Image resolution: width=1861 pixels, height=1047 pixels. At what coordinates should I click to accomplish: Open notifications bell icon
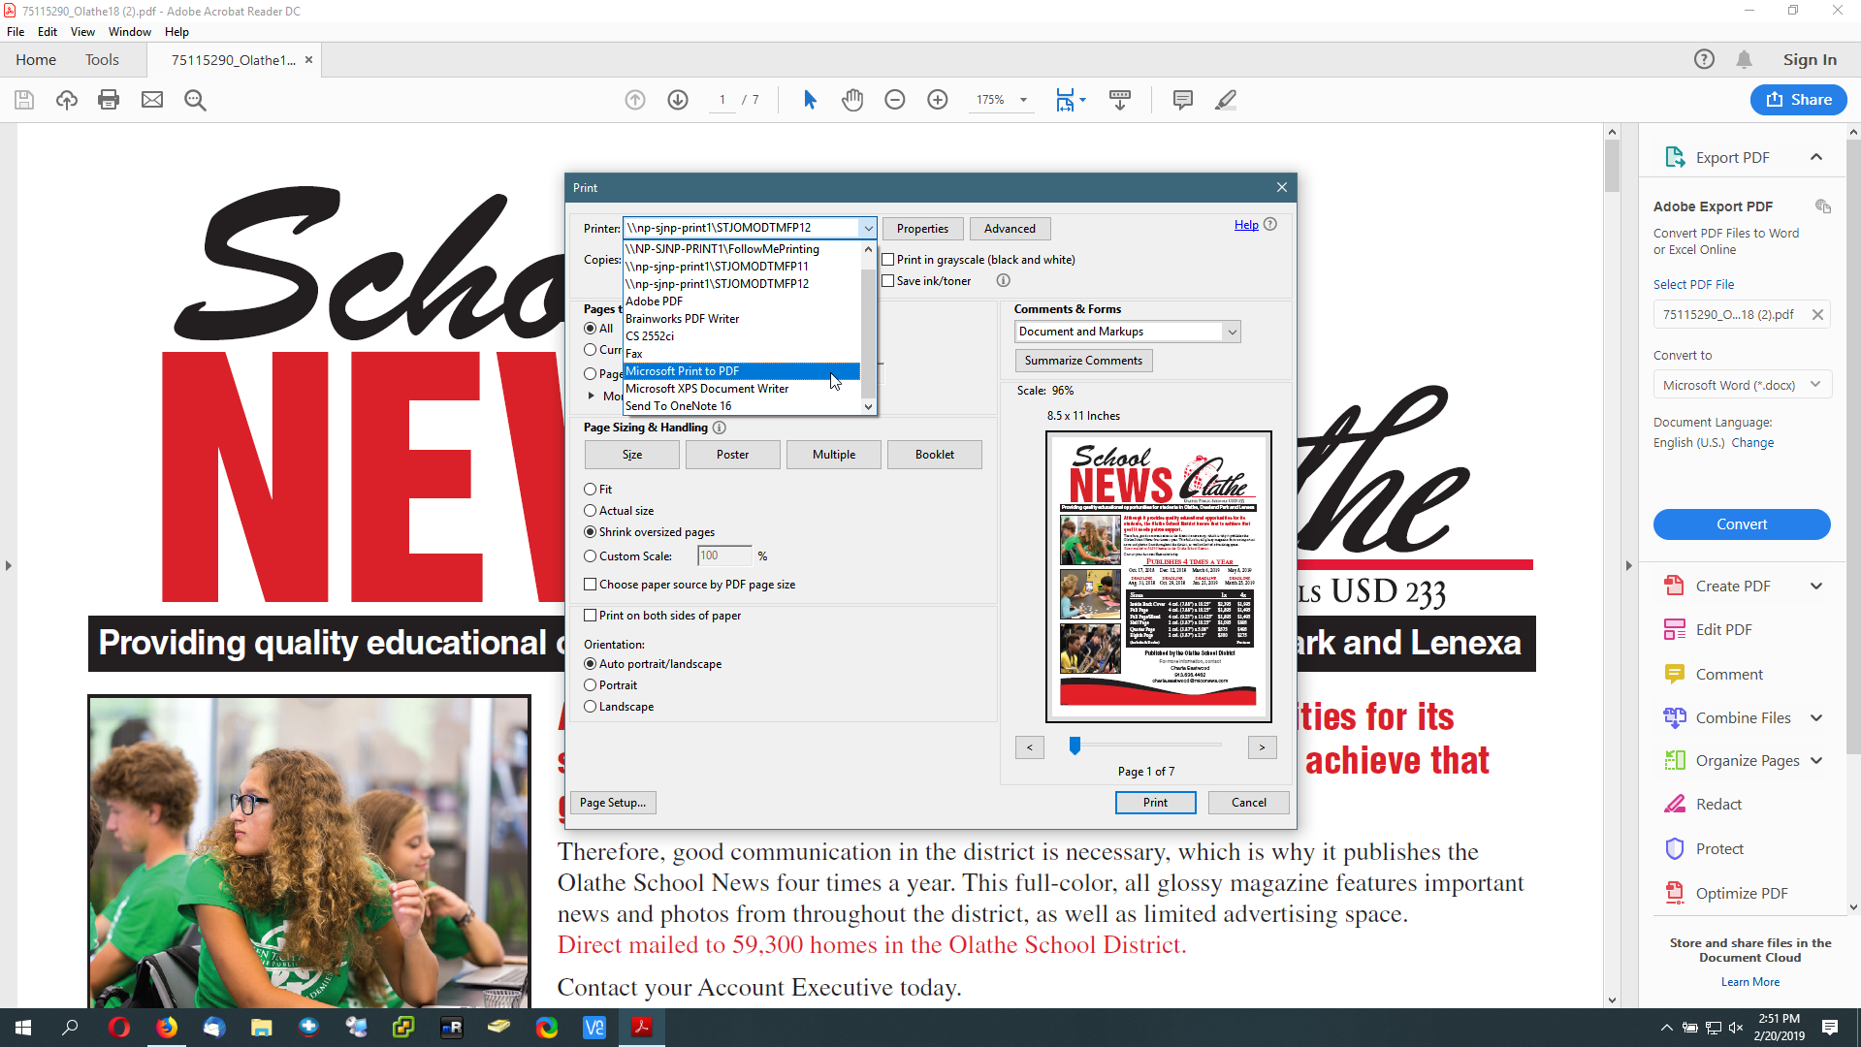(x=1744, y=59)
